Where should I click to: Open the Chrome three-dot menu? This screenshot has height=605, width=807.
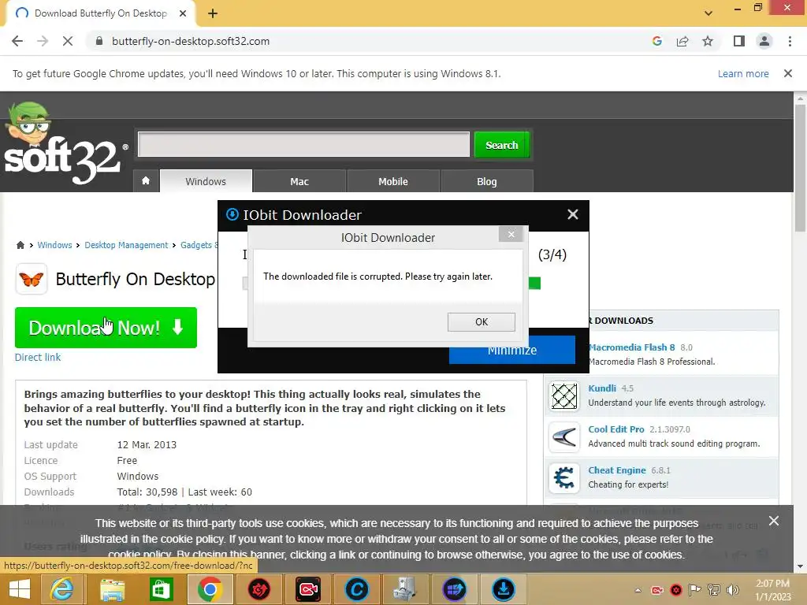(x=790, y=41)
